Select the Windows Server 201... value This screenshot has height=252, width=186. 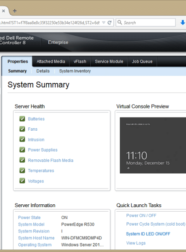pos(83,245)
